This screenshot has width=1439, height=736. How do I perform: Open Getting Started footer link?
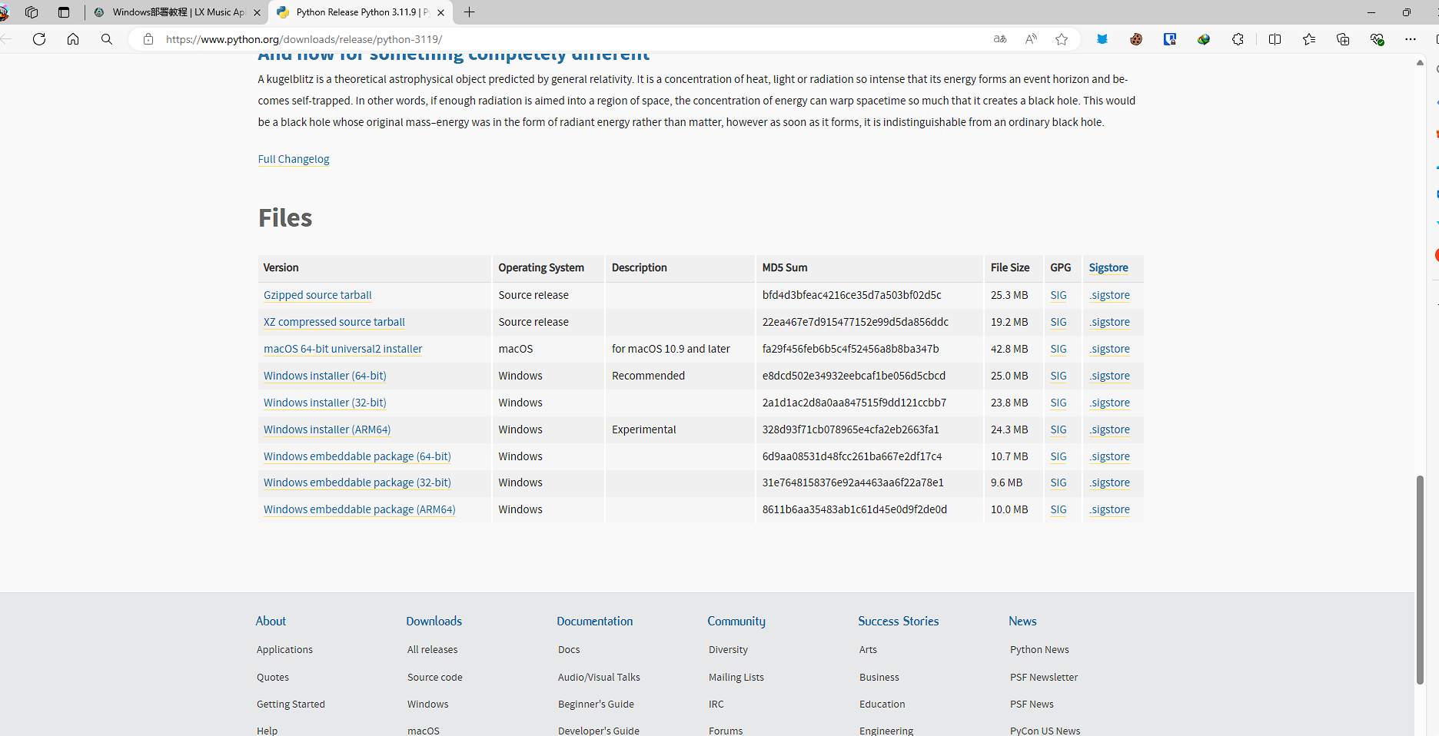[291, 704]
